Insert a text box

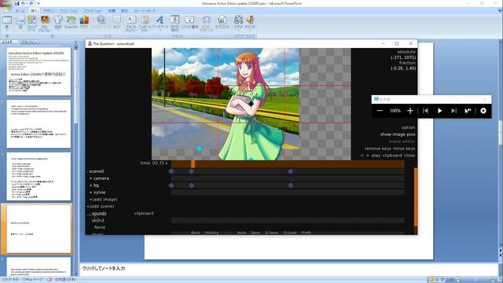(x=131, y=23)
